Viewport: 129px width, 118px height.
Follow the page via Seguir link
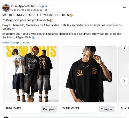pyautogui.click(x=43, y=6)
